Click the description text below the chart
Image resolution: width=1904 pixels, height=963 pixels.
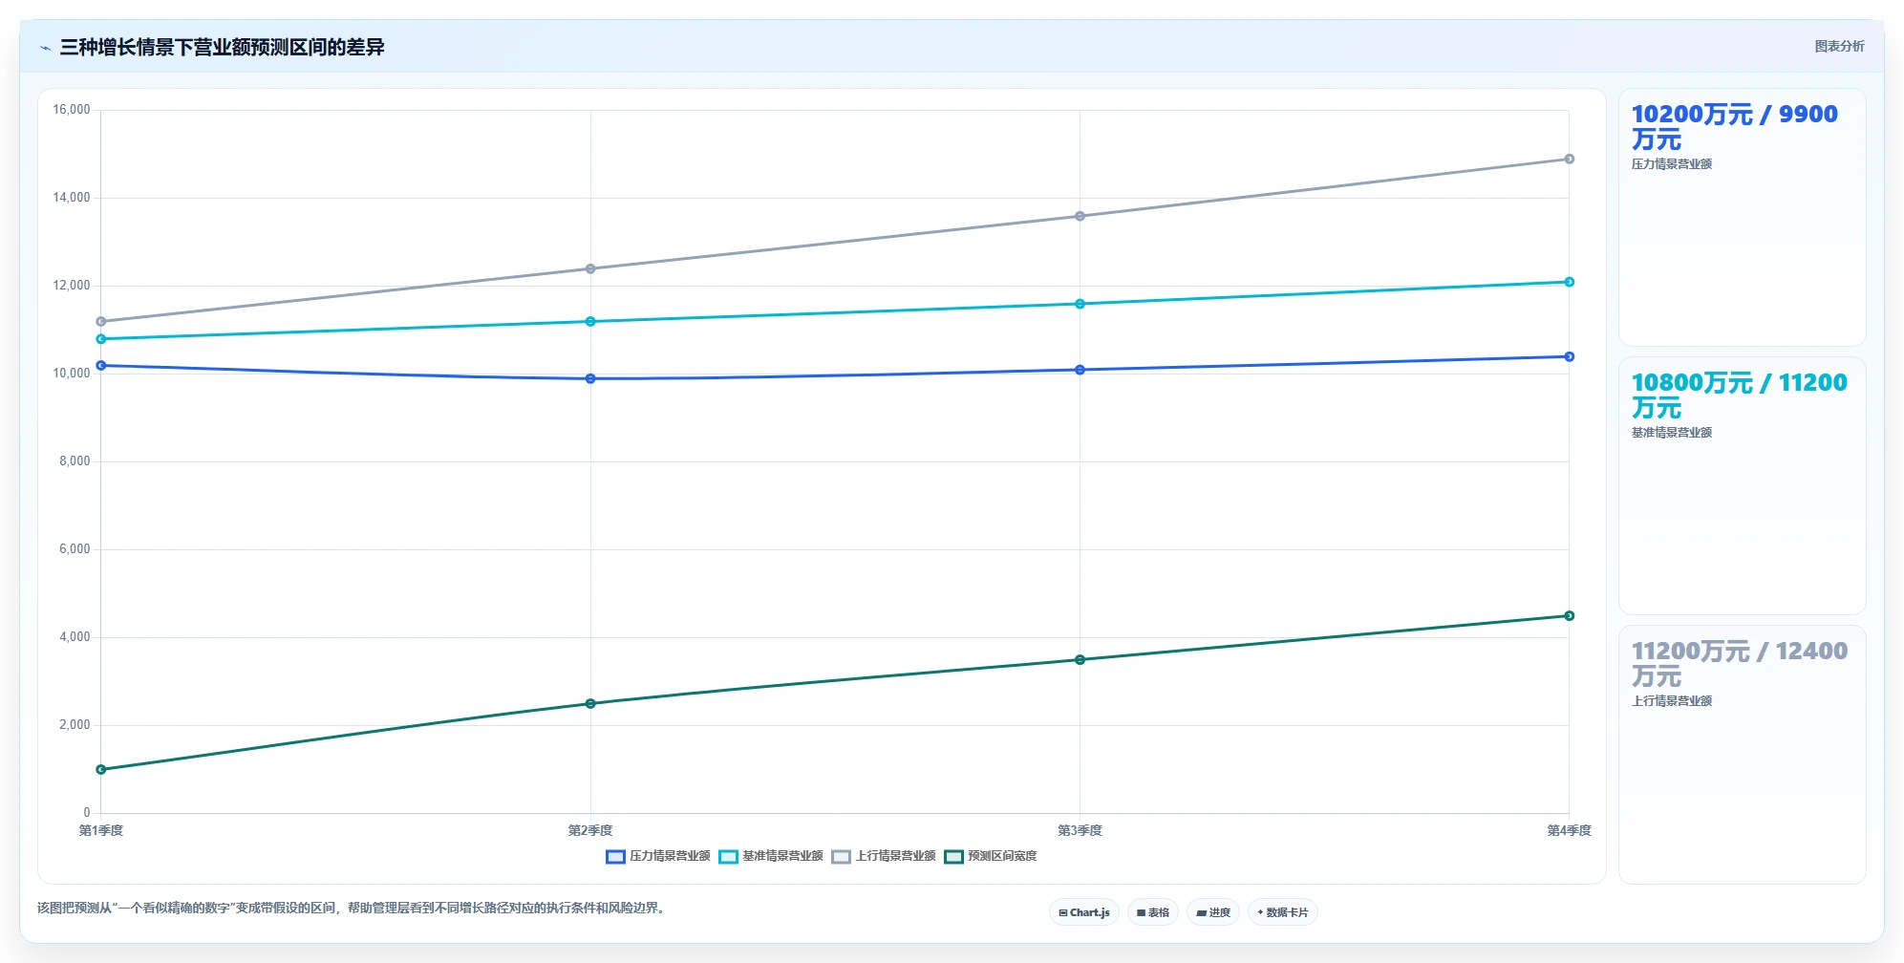point(352,909)
